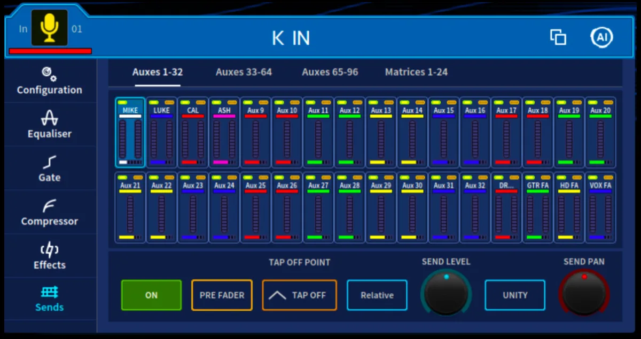Select the GTR FA aux send

pos(538,208)
